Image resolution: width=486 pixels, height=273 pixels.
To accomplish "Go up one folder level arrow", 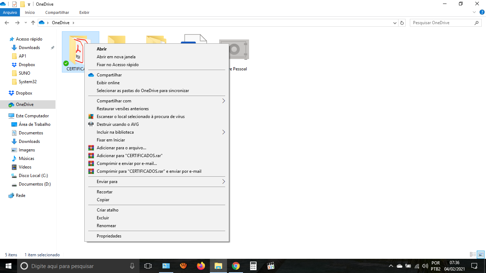I will pos(33,23).
